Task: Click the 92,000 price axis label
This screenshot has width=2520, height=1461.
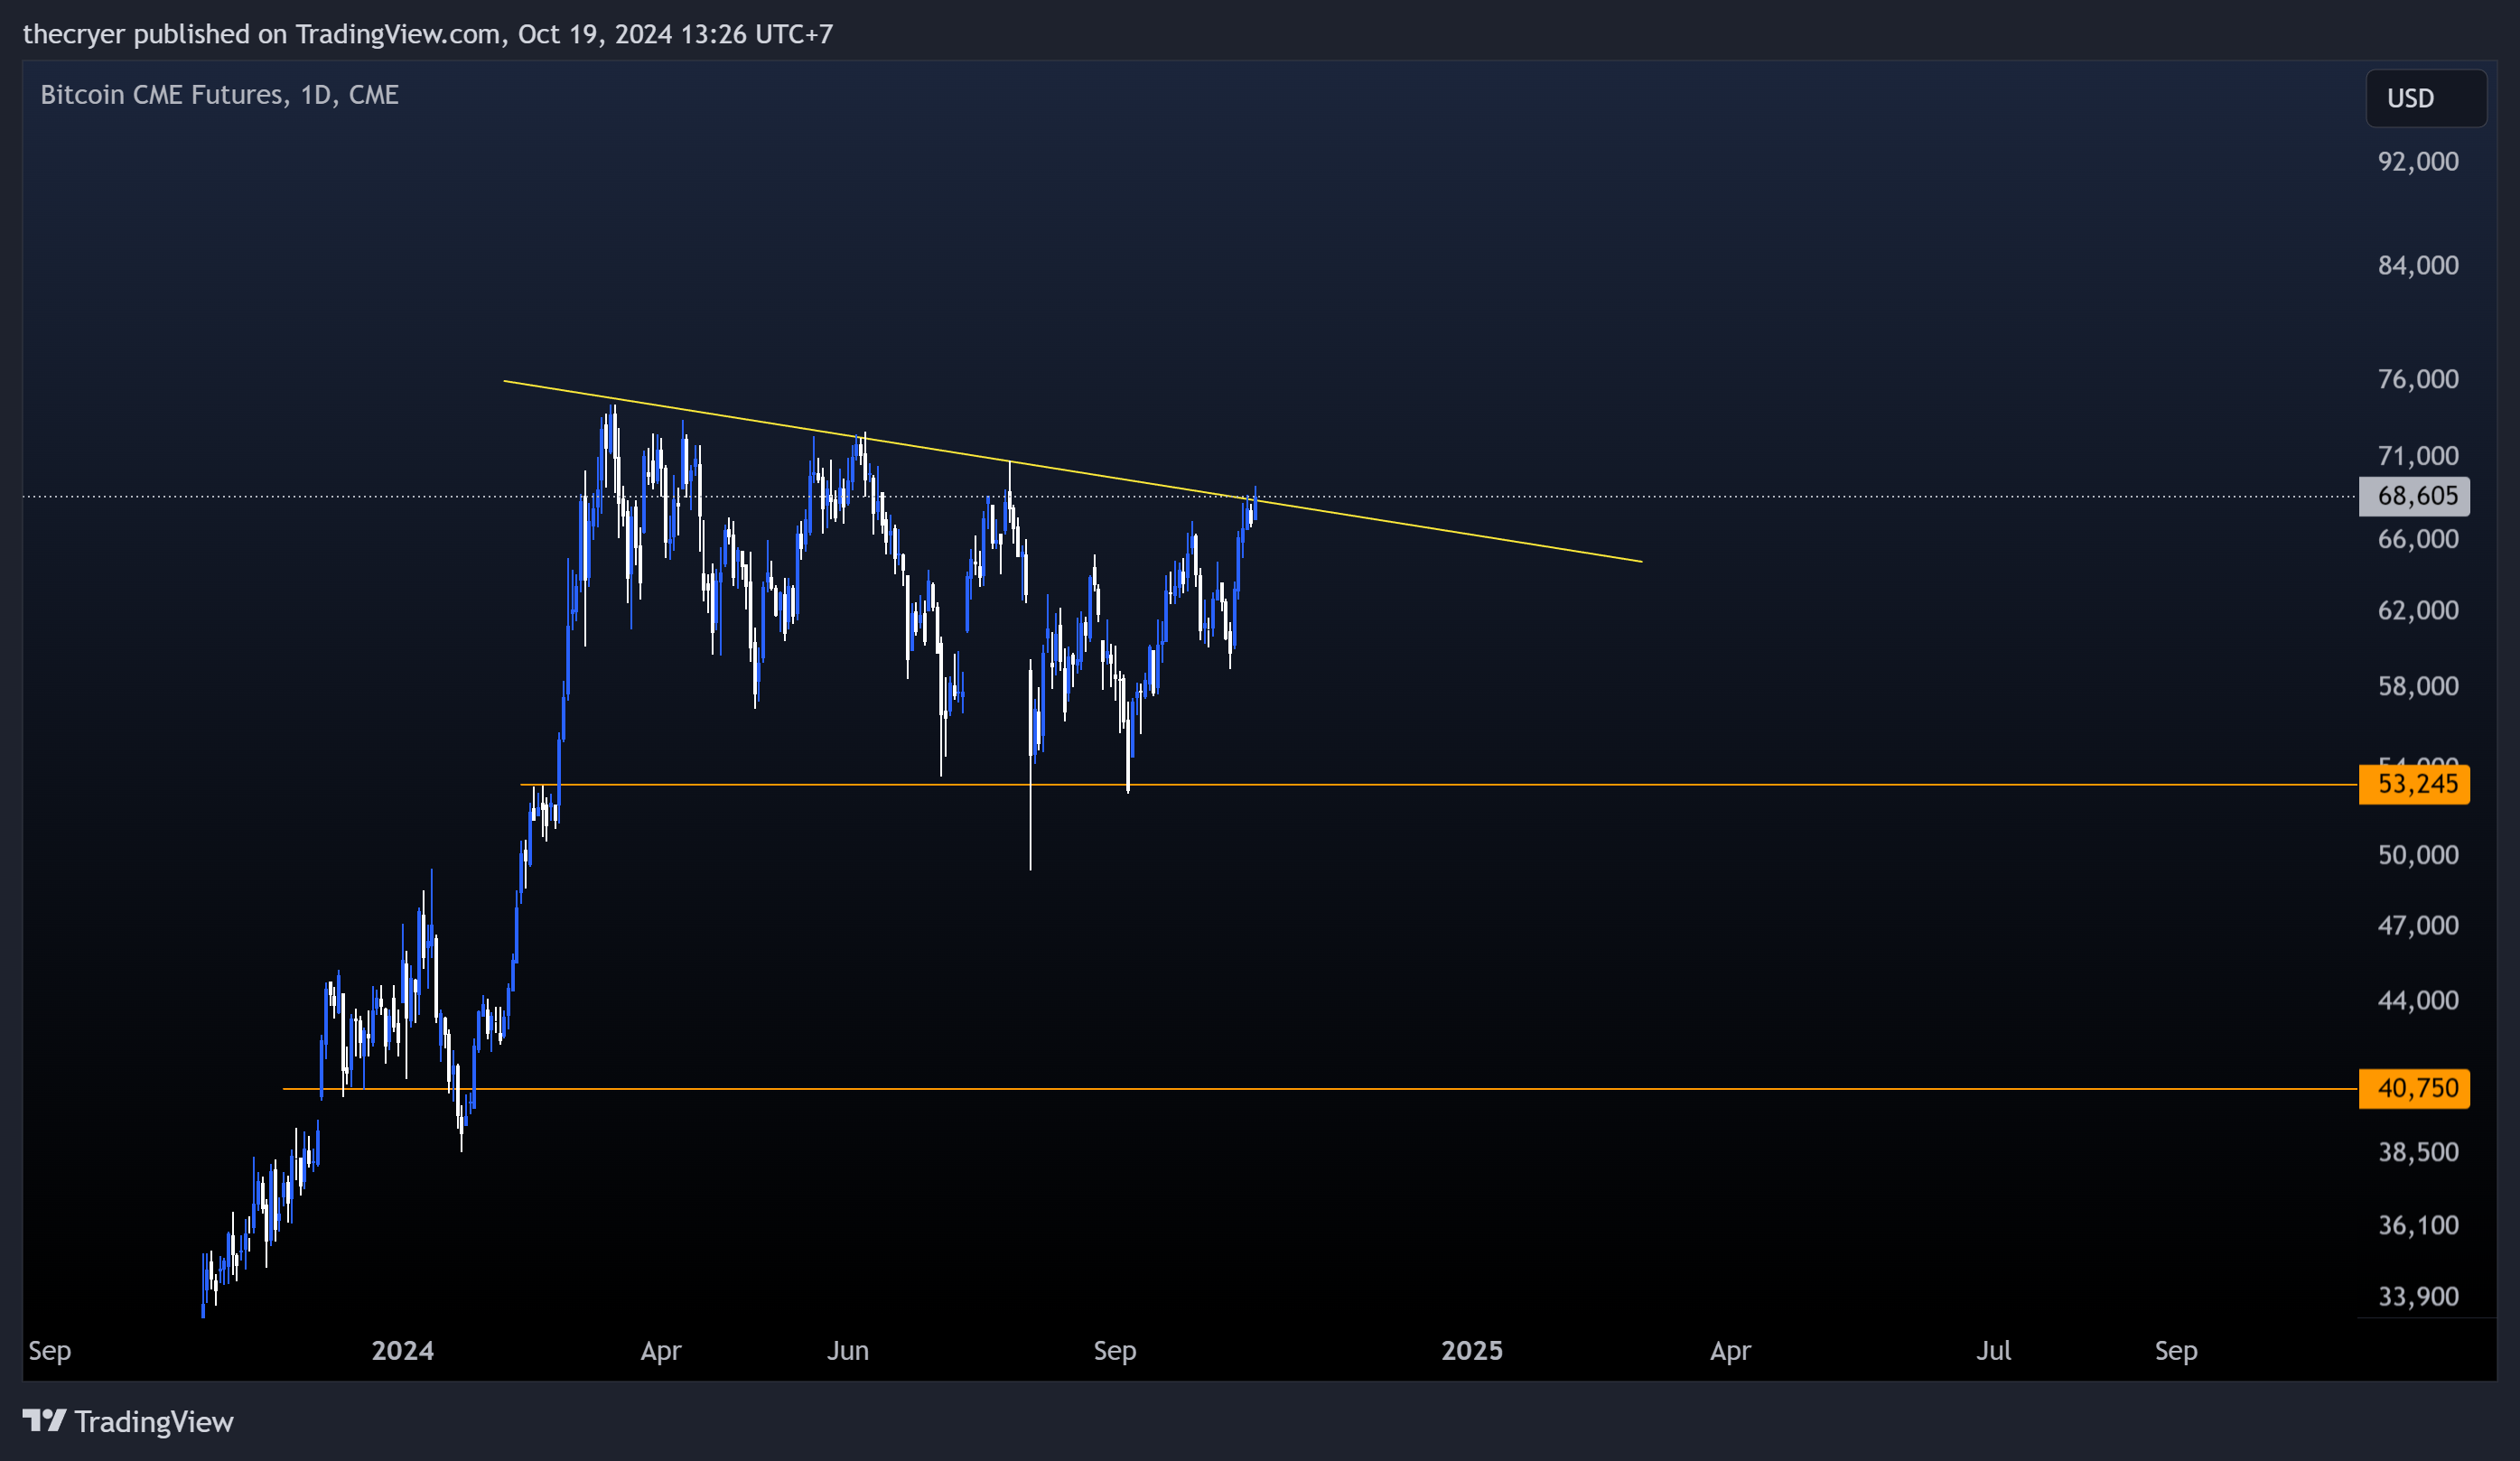Action: click(2417, 162)
